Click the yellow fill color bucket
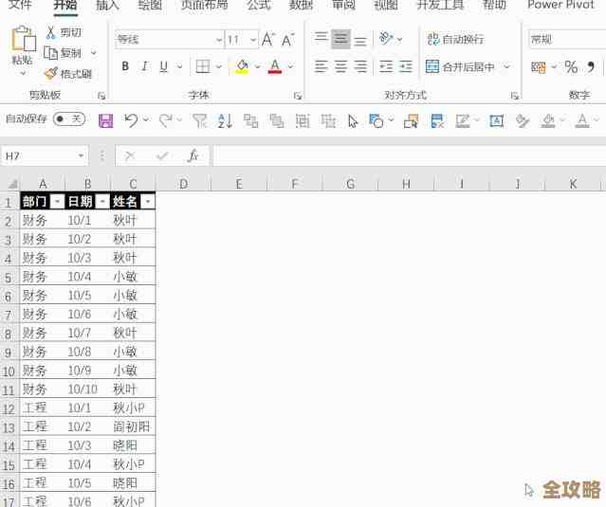Viewport: 606px width, 507px height. point(242,67)
